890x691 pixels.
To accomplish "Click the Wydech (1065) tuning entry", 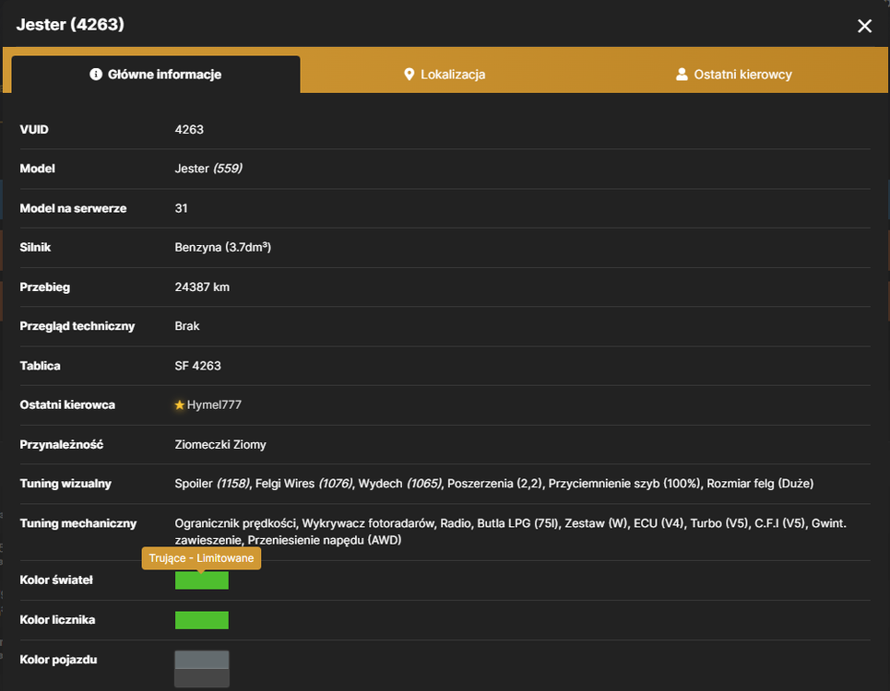I will [399, 484].
